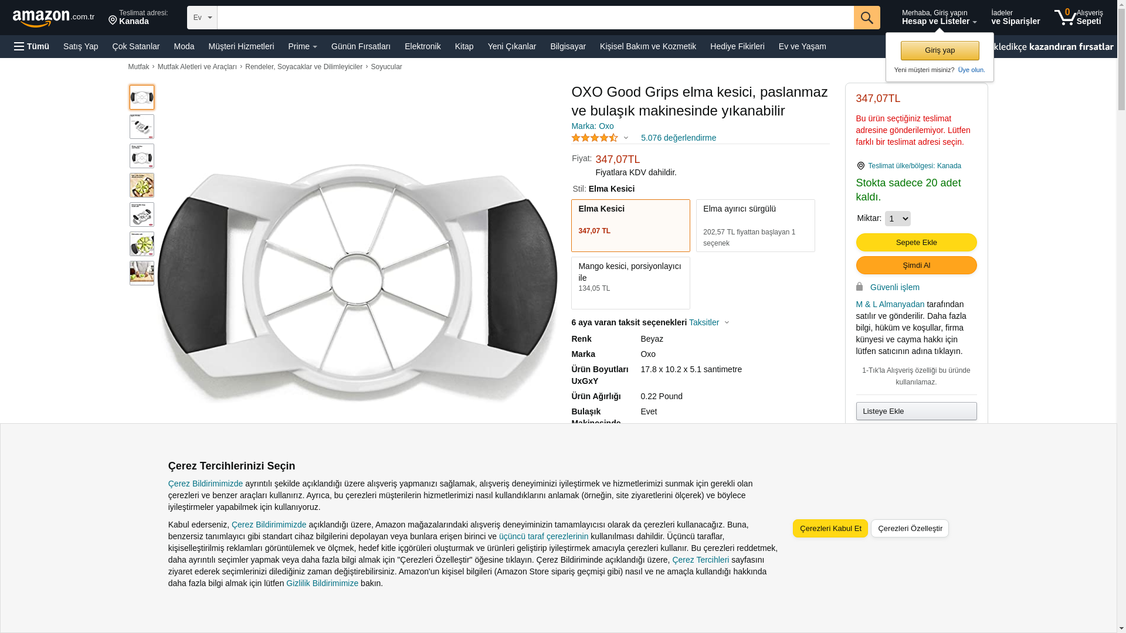The width and height of the screenshot is (1126, 633).
Task: Open the Prime navigation menu
Action: (x=303, y=46)
